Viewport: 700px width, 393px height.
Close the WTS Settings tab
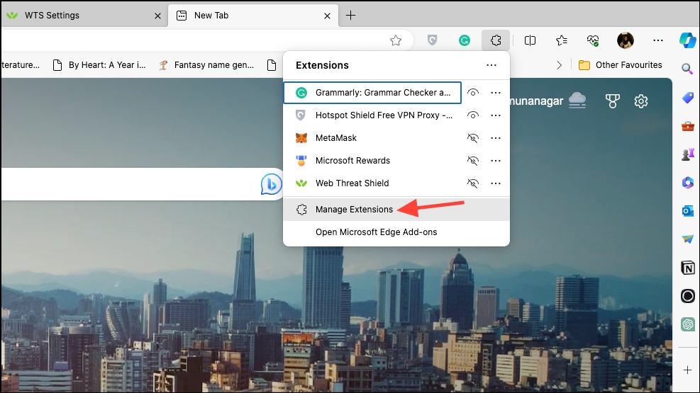(157, 16)
